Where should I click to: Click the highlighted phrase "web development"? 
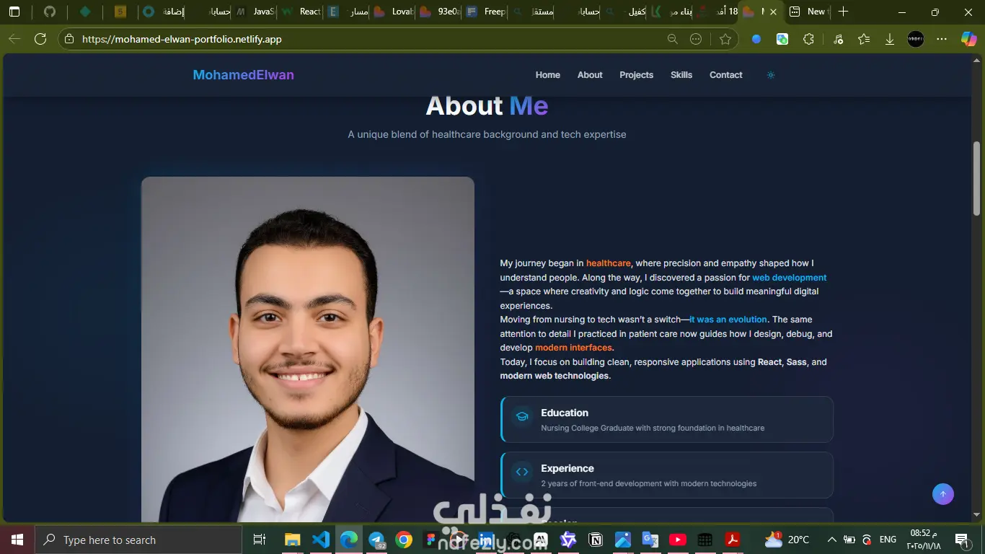pyautogui.click(x=789, y=278)
